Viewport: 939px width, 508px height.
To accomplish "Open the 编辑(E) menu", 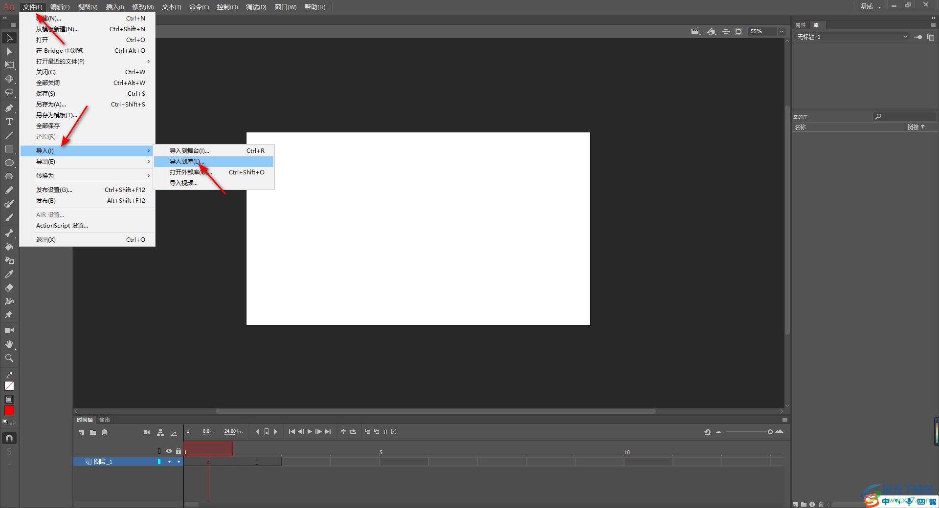I will (x=60, y=7).
